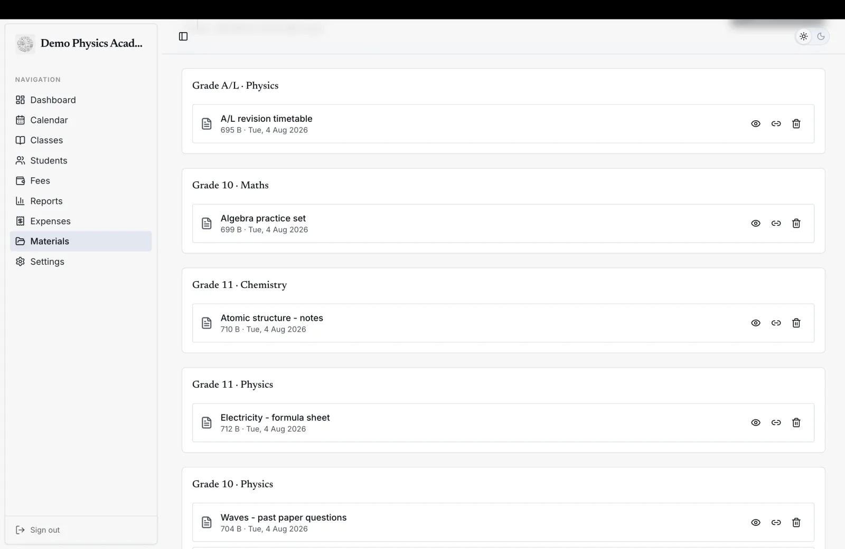
Task: Copy link for A/L revision timetable
Action: pos(776,123)
